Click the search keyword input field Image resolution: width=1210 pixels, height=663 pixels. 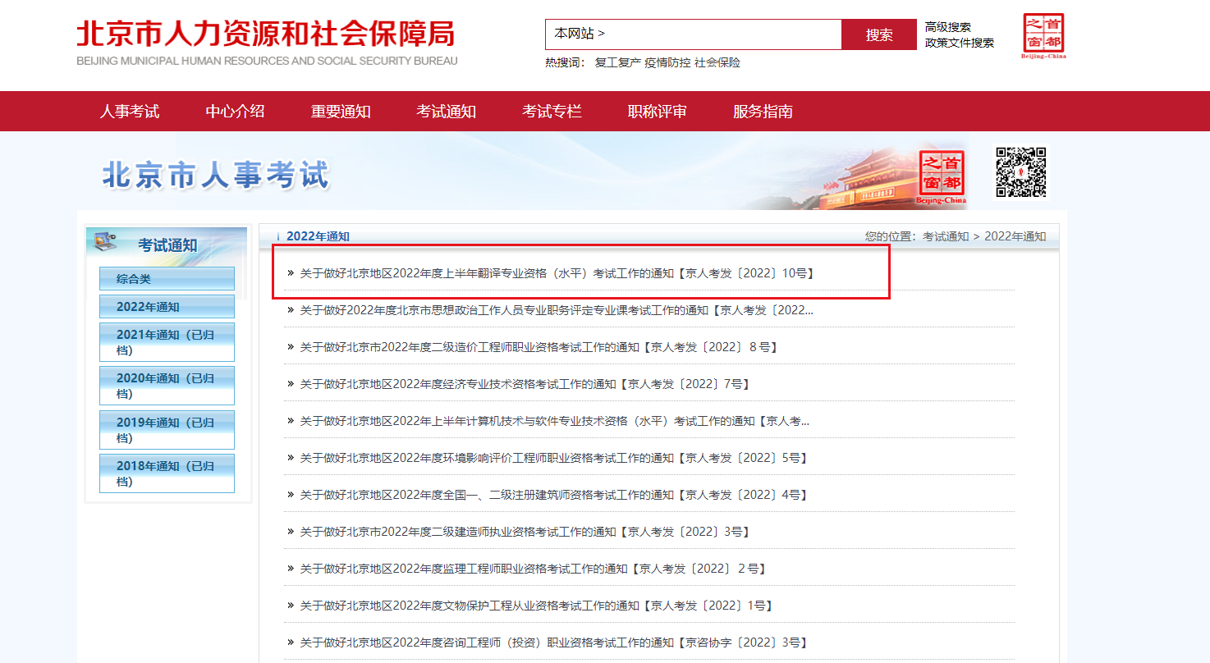point(722,34)
